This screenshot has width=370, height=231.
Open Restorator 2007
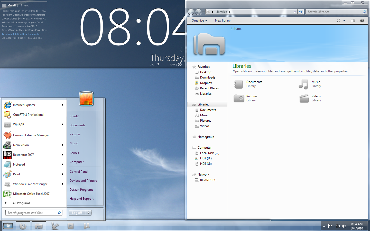pos(33,155)
